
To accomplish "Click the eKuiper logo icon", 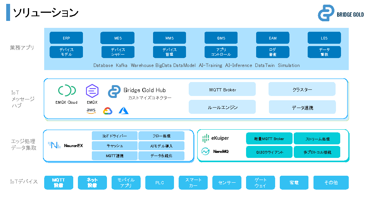I will pos(206,138).
